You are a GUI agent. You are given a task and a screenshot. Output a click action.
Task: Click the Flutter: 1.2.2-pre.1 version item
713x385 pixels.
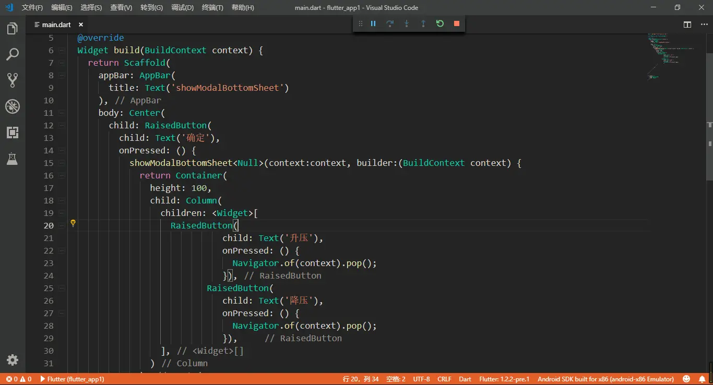click(504, 379)
